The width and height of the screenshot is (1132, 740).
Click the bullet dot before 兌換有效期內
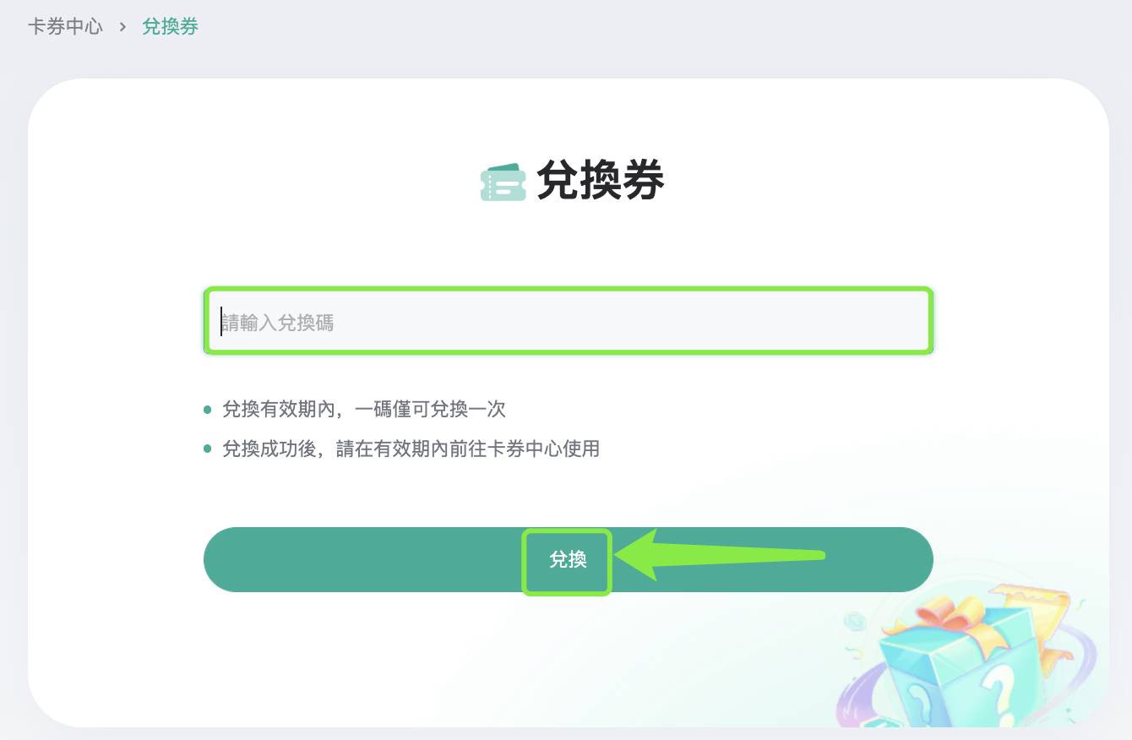208,411
